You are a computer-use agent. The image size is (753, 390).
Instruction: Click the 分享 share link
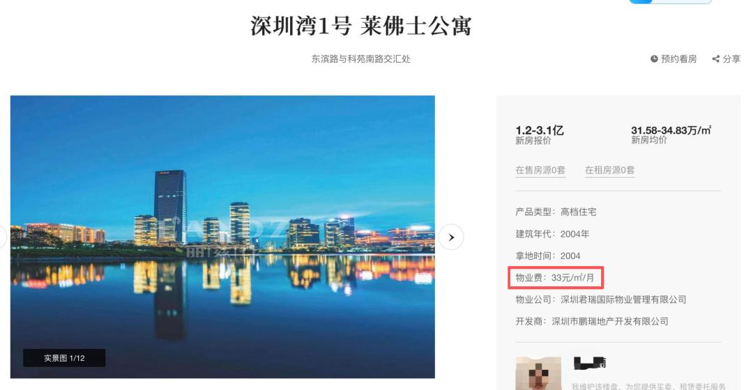click(x=726, y=59)
